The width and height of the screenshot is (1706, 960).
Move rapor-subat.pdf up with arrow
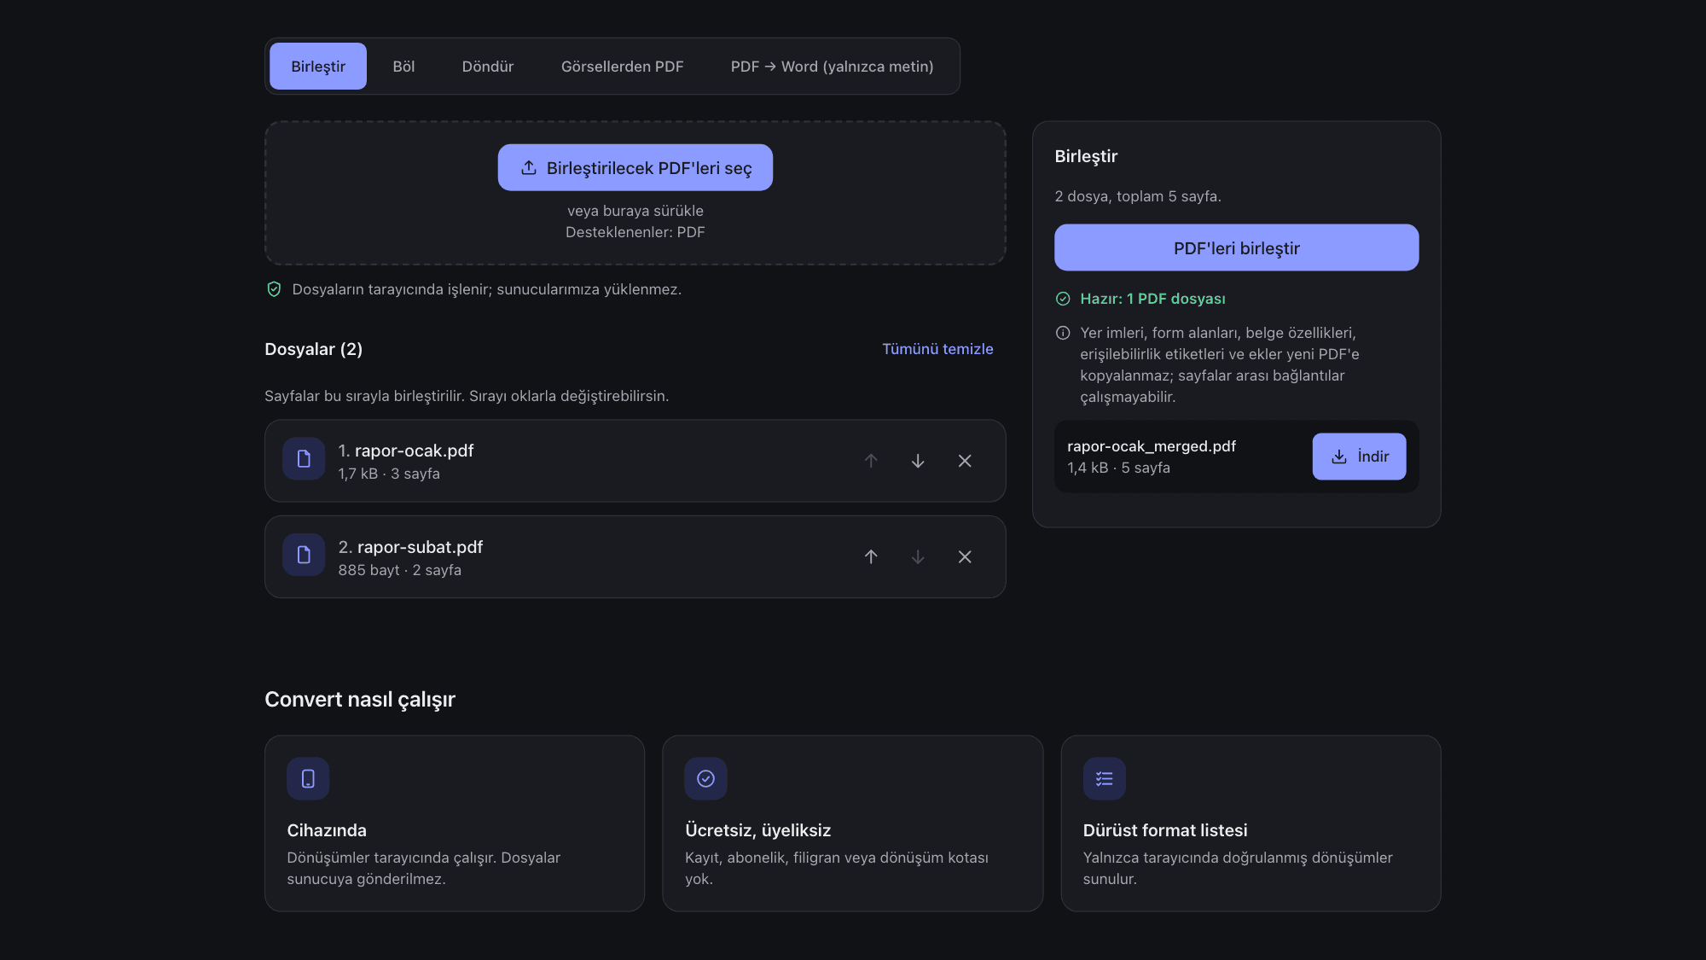pos(871,556)
